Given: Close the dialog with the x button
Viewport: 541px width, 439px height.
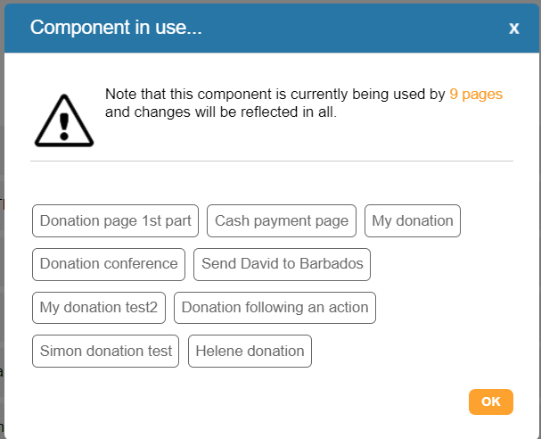Looking at the screenshot, I should 513,29.
